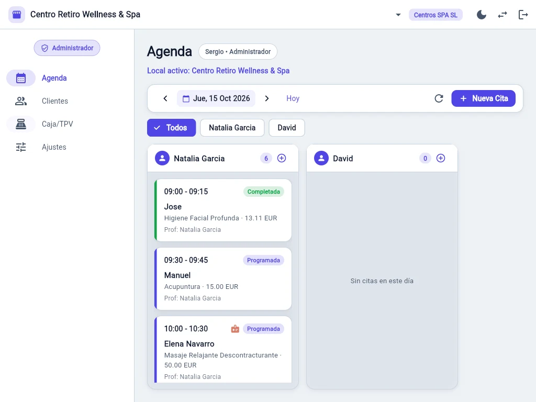
Task: Open Caja/TPV cash register icon
Action: click(21, 124)
